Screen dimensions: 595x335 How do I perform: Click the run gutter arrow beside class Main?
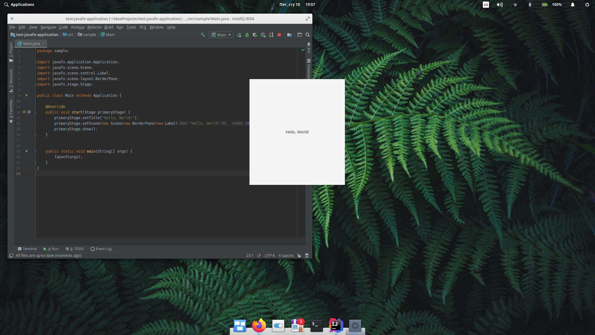(27, 96)
